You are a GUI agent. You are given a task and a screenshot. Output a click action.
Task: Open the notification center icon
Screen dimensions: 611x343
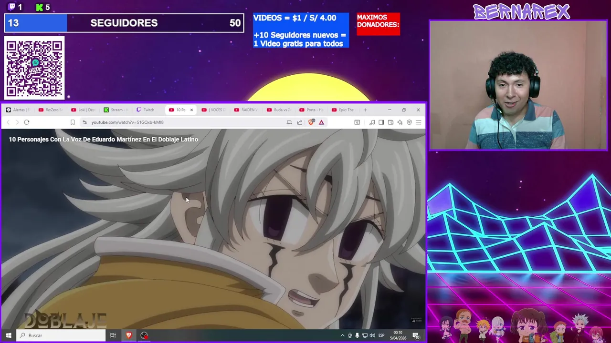pyautogui.click(x=416, y=335)
